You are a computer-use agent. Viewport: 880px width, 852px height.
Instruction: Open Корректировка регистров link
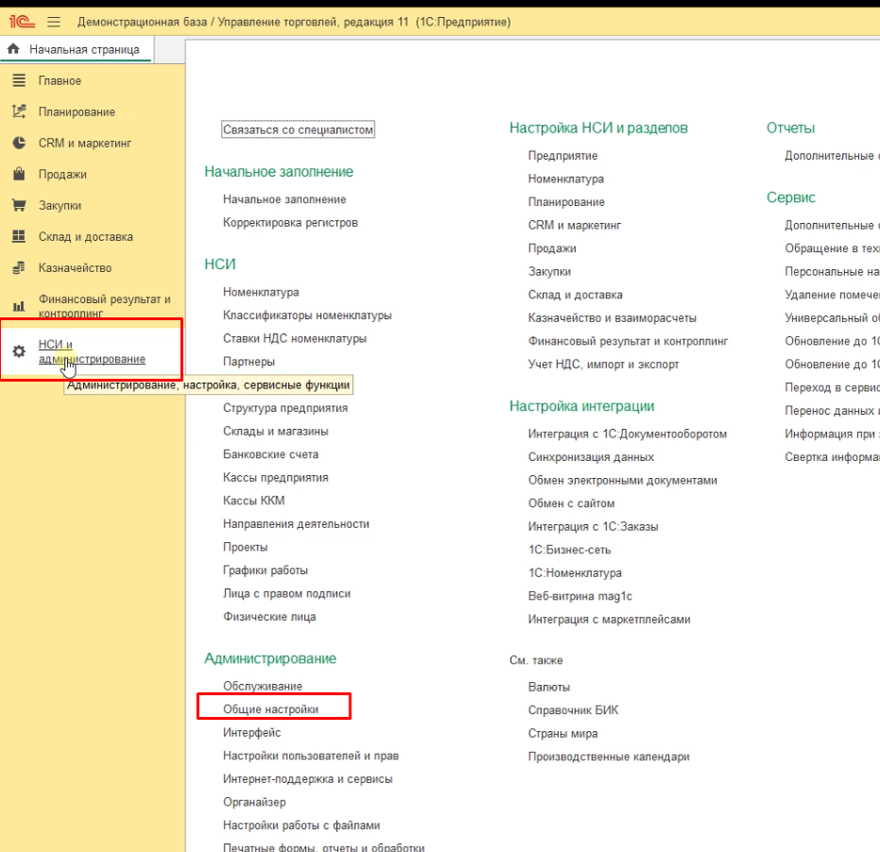[x=290, y=223]
